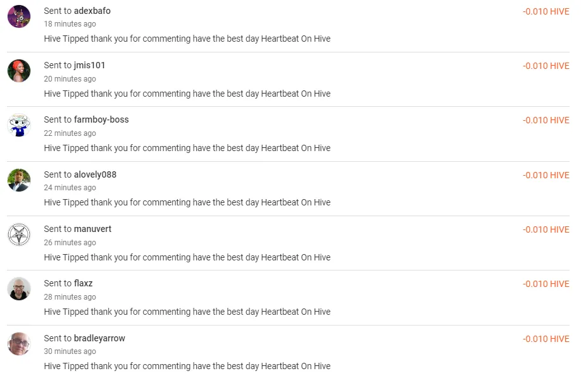Open alovely088 username link
The image size is (581, 378).
[x=95, y=174]
